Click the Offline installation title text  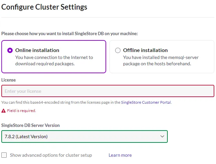pyautogui.click(x=145, y=50)
